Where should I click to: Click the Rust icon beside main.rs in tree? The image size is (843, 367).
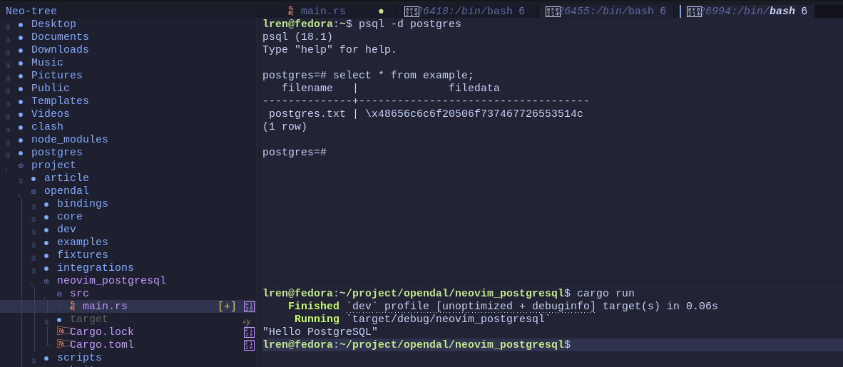[x=72, y=306]
